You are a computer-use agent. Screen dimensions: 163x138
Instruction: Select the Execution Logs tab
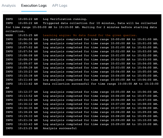click(x=34, y=5)
